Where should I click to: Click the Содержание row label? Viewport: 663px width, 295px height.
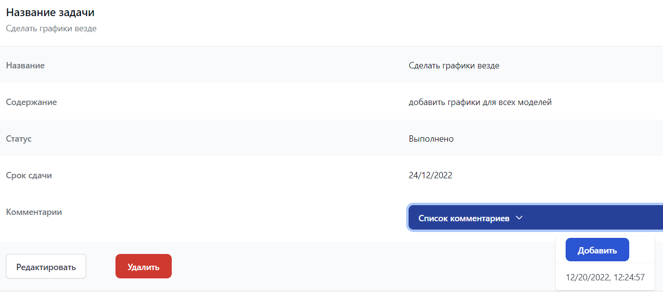click(x=31, y=102)
